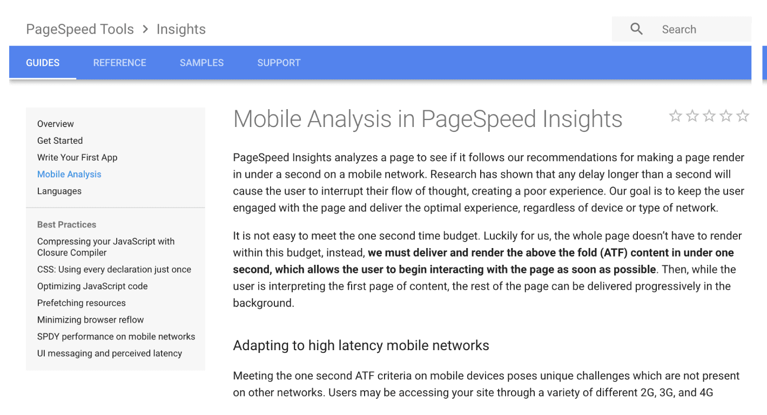Viewport: 767px width, 415px height.
Task: Open Write Your First App
Action: pos(77,157)
